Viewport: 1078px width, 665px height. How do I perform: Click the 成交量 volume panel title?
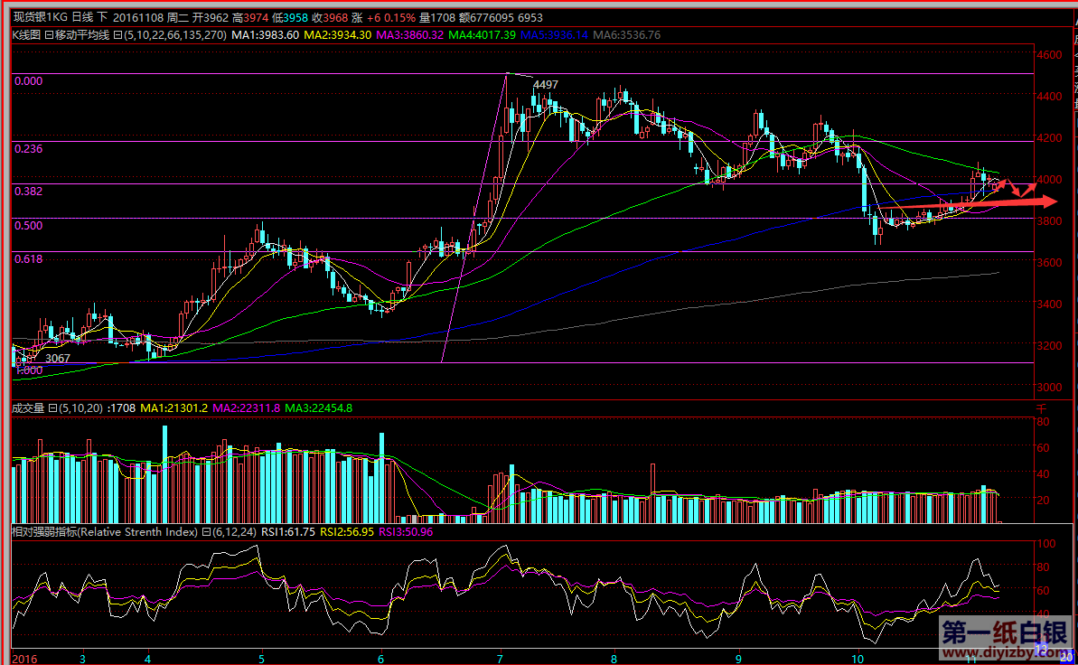pyautogui.click(x=27, y=407)
